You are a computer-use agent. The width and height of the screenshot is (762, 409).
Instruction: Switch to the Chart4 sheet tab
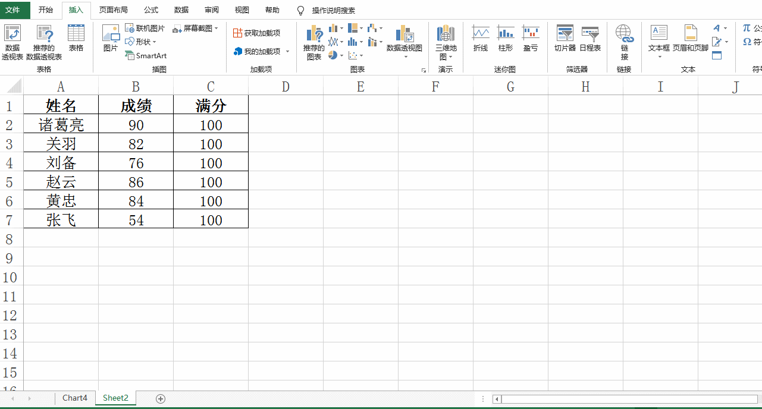coord(74,398)
